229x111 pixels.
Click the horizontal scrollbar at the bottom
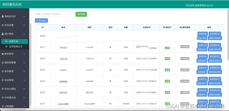pyautogui.click(x=13, y=109)
